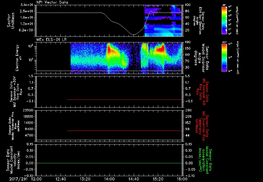Click the "60" sun elevation tick value
This screenshot has width=263, height=182.
(x=187, y=17)
